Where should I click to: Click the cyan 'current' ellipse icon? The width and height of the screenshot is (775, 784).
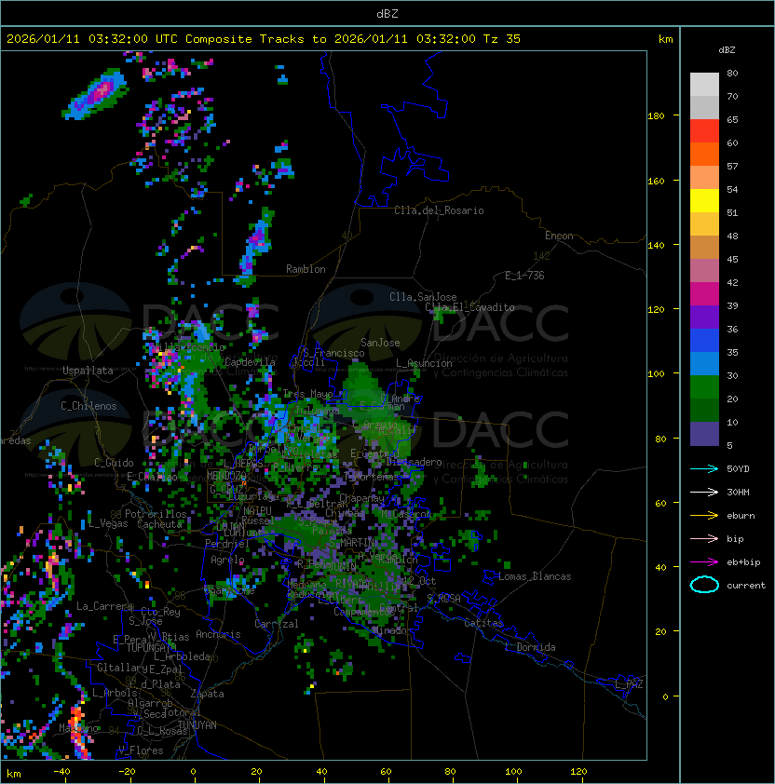tap(704, 585)
